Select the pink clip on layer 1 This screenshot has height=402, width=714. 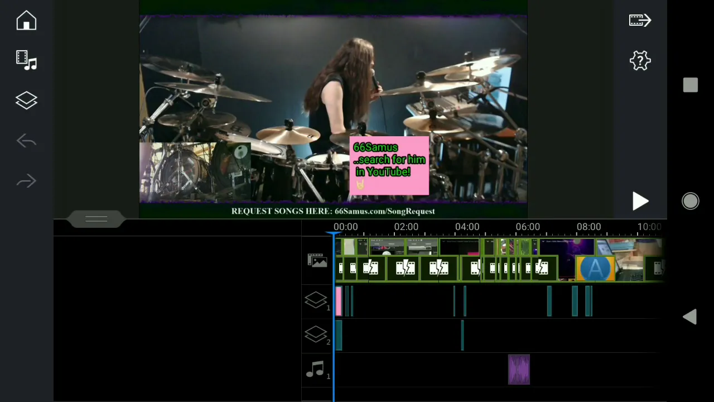338,301
